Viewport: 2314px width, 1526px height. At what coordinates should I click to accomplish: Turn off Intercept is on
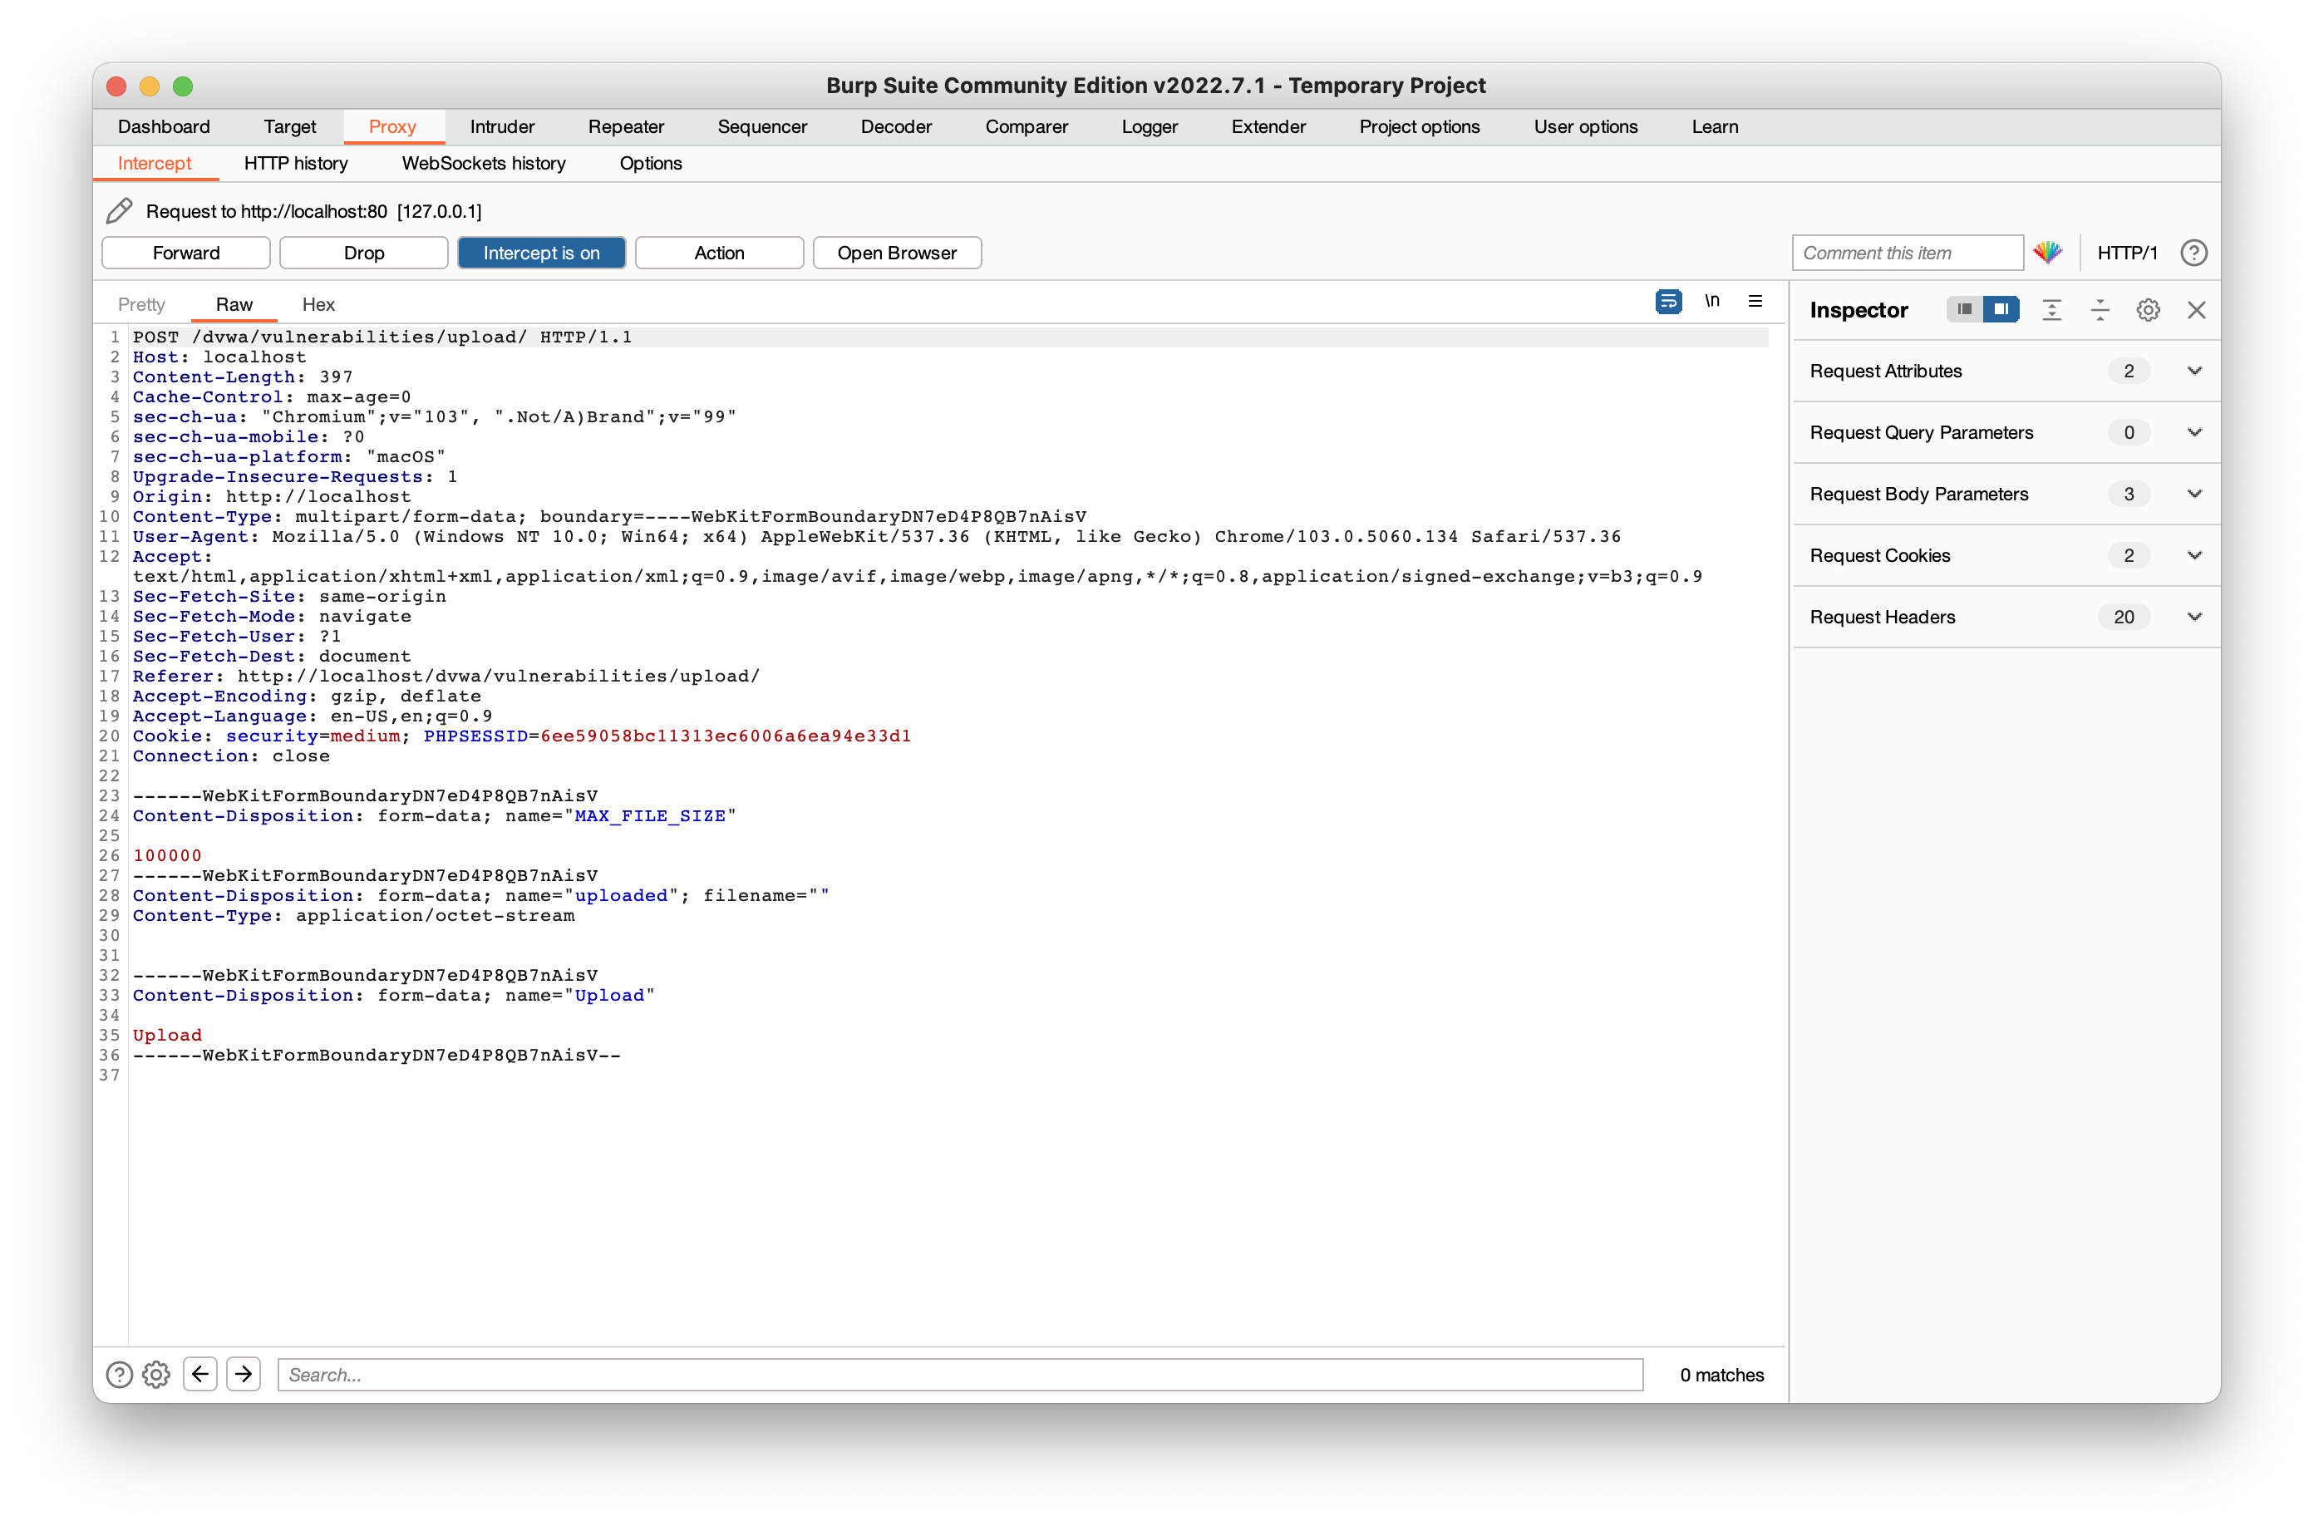(542, 253)
